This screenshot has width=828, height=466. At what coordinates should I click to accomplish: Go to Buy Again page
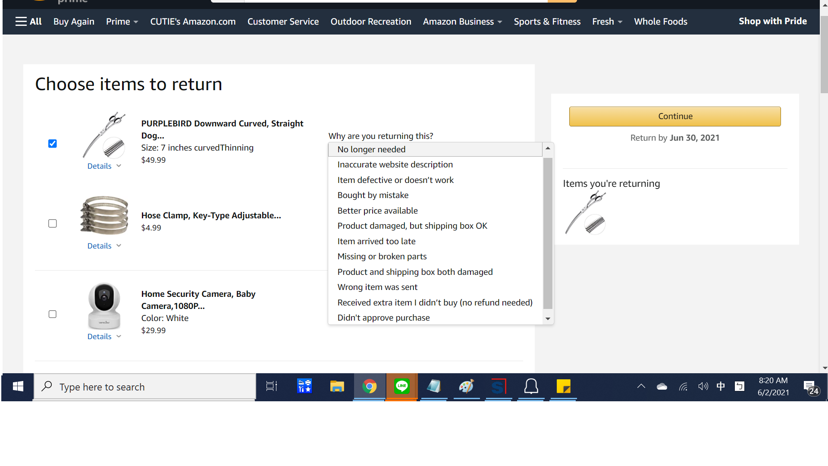(74, 22)
